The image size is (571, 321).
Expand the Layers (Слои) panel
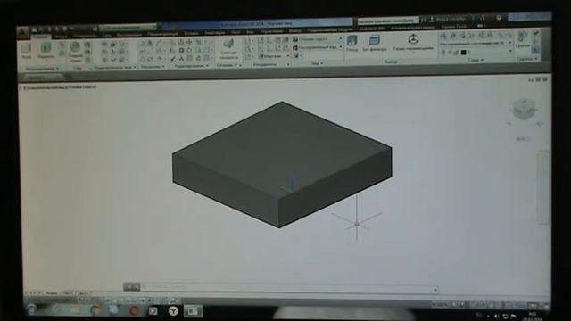point(476,60)
